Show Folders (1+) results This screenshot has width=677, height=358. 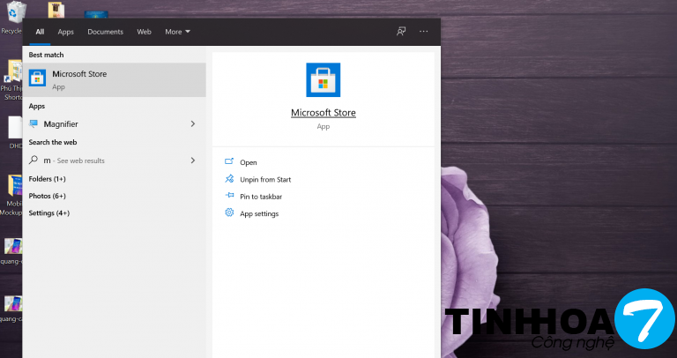point(48,179)
